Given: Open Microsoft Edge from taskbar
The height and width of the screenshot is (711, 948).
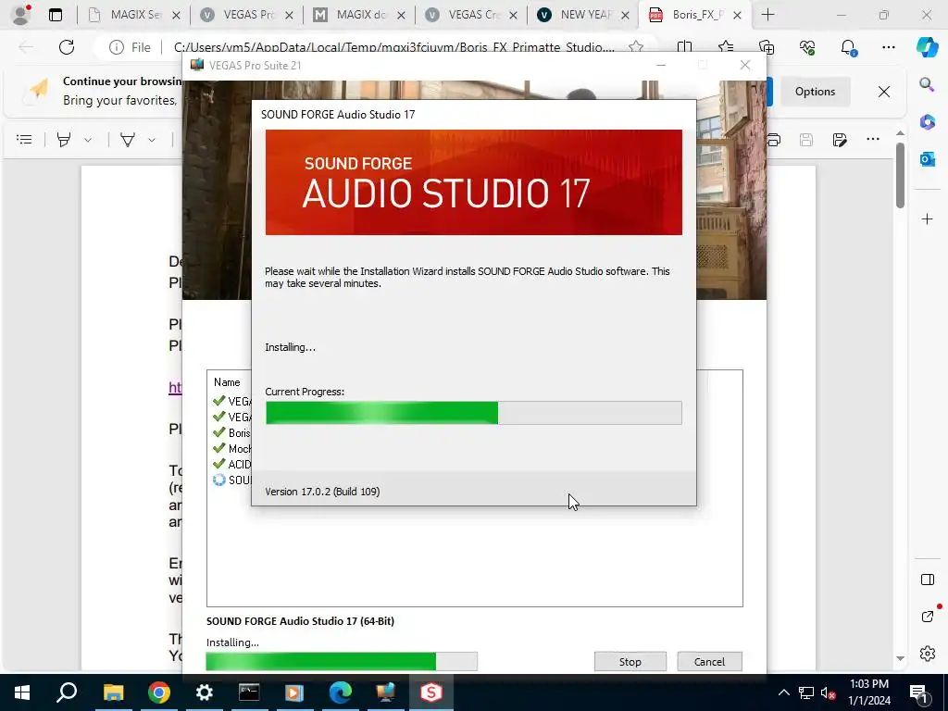Looking at the screenshot, I should (x=341, y=692).
